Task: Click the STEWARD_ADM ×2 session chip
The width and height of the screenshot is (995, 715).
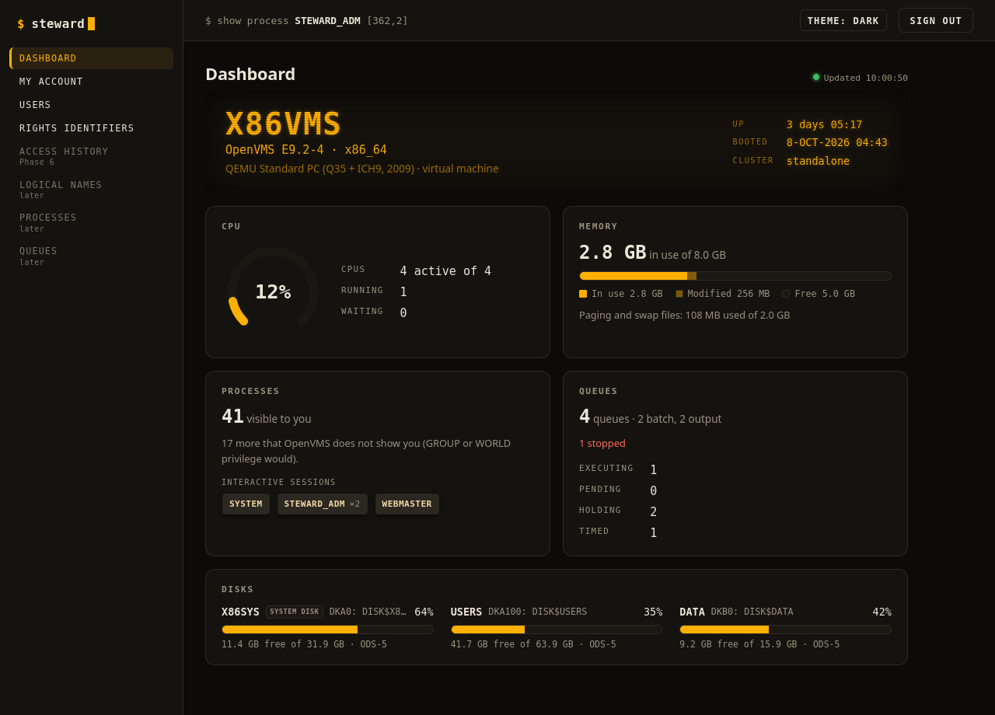Action: click(322, 504)
